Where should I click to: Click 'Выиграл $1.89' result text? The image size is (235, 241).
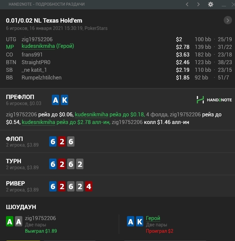pyautogui.click(x=41, y=231)
